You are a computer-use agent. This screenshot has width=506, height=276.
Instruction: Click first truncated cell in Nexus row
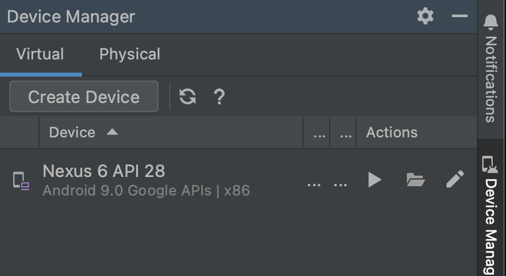pos(314,185)
